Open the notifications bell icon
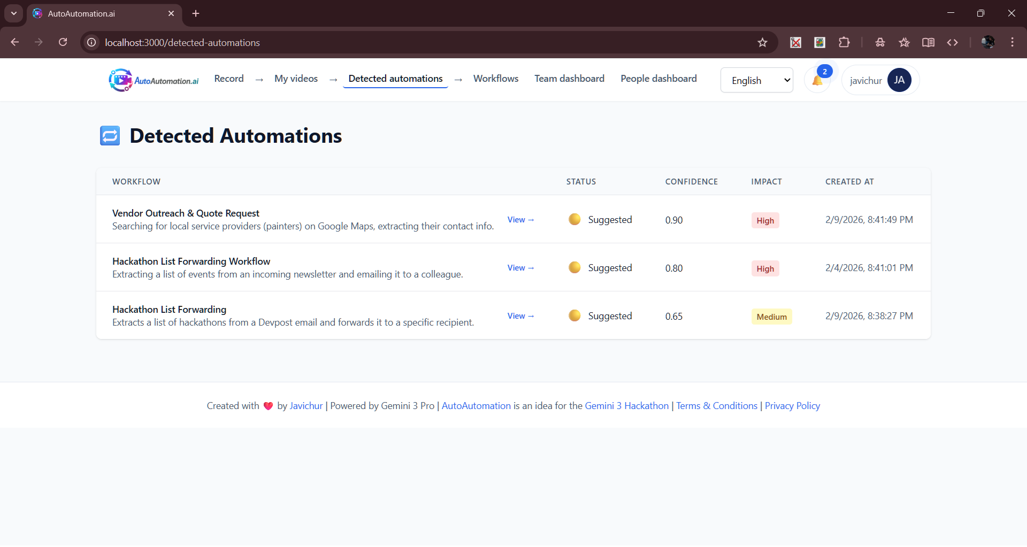 (x=817, y=80)
